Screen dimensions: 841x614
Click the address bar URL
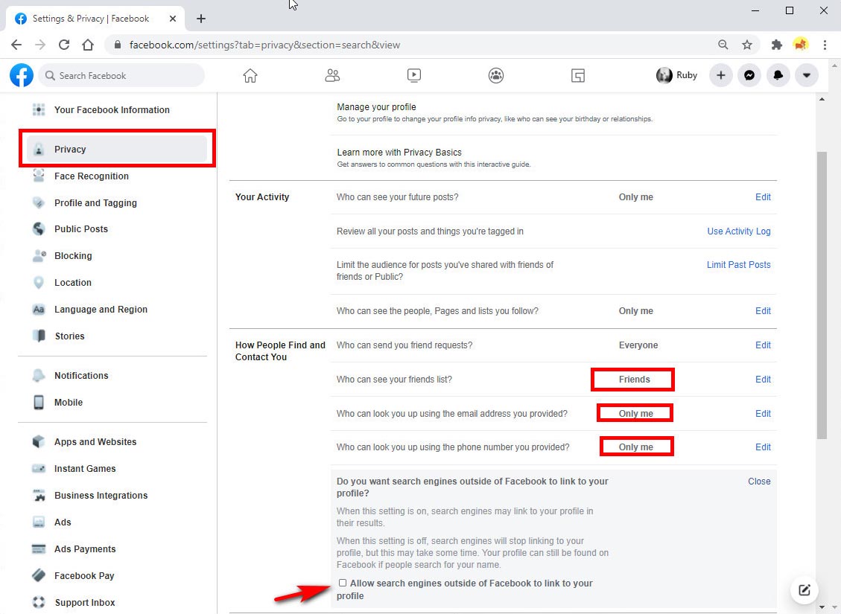tap(264, 45)
